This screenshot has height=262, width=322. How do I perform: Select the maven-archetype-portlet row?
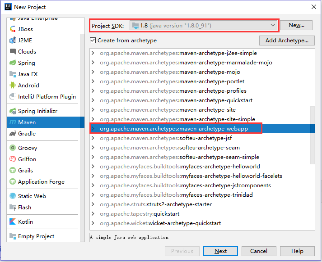point(202,81)
